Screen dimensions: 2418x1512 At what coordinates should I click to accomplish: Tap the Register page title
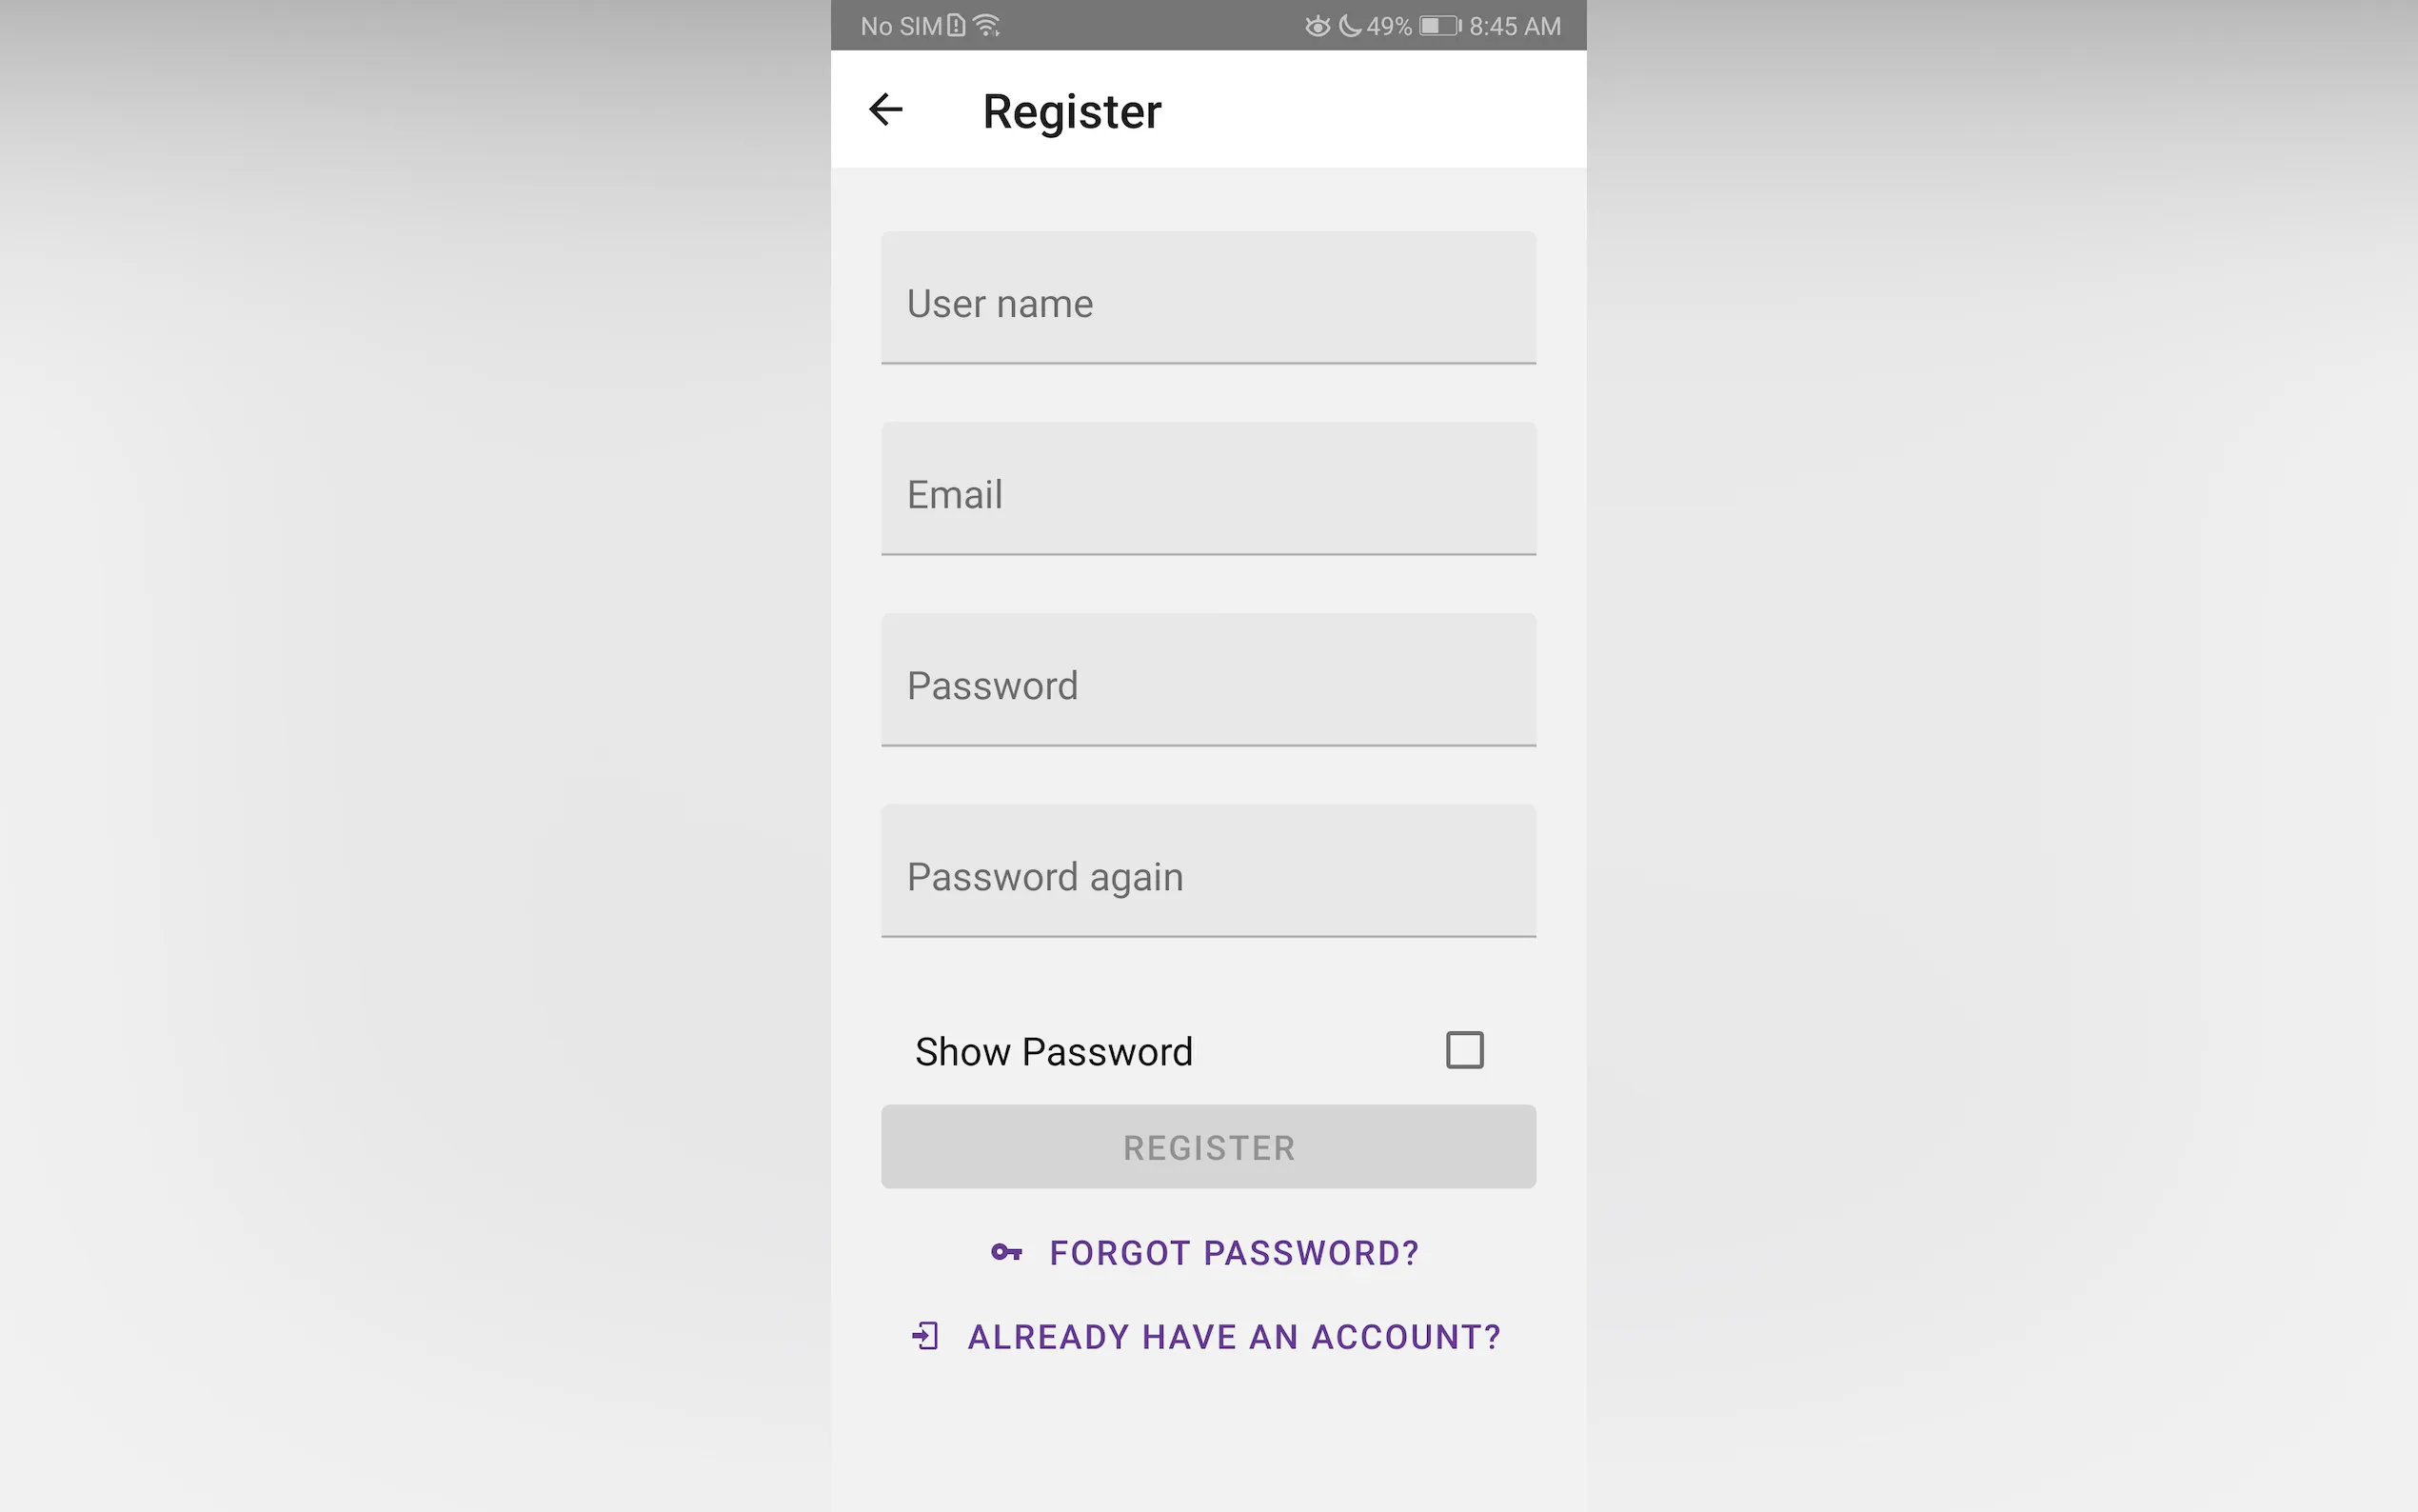pyautogui.click(x=1072, y=111)
